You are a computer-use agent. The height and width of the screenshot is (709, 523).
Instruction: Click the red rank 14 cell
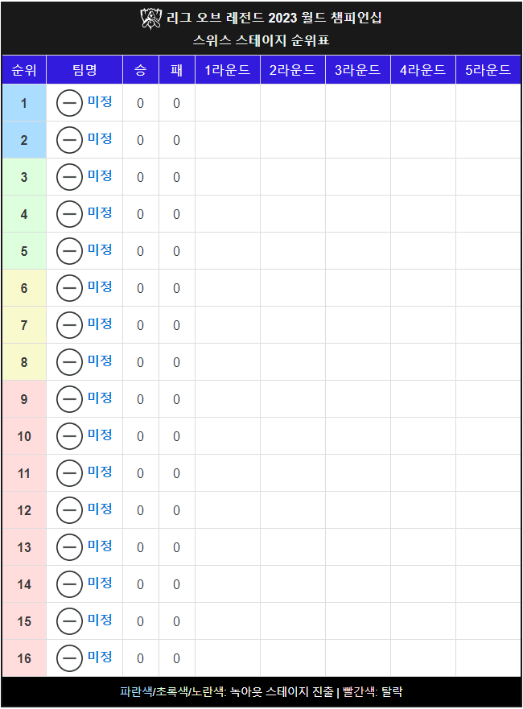pyautogui.click(x=24, y=584)
